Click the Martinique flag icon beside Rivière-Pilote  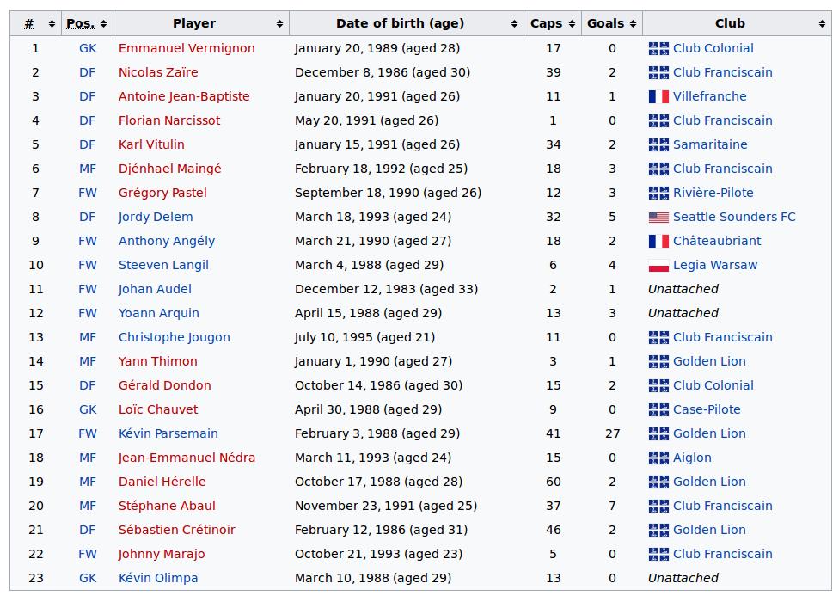coord(658,193)
